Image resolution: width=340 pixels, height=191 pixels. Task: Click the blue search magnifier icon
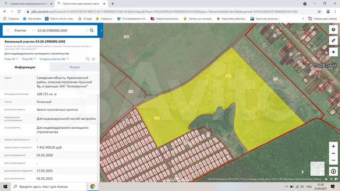[x=92, y=30]
